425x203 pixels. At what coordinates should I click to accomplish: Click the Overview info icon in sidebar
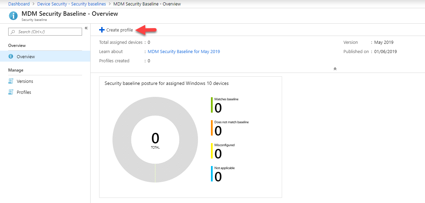coord(11,56)
